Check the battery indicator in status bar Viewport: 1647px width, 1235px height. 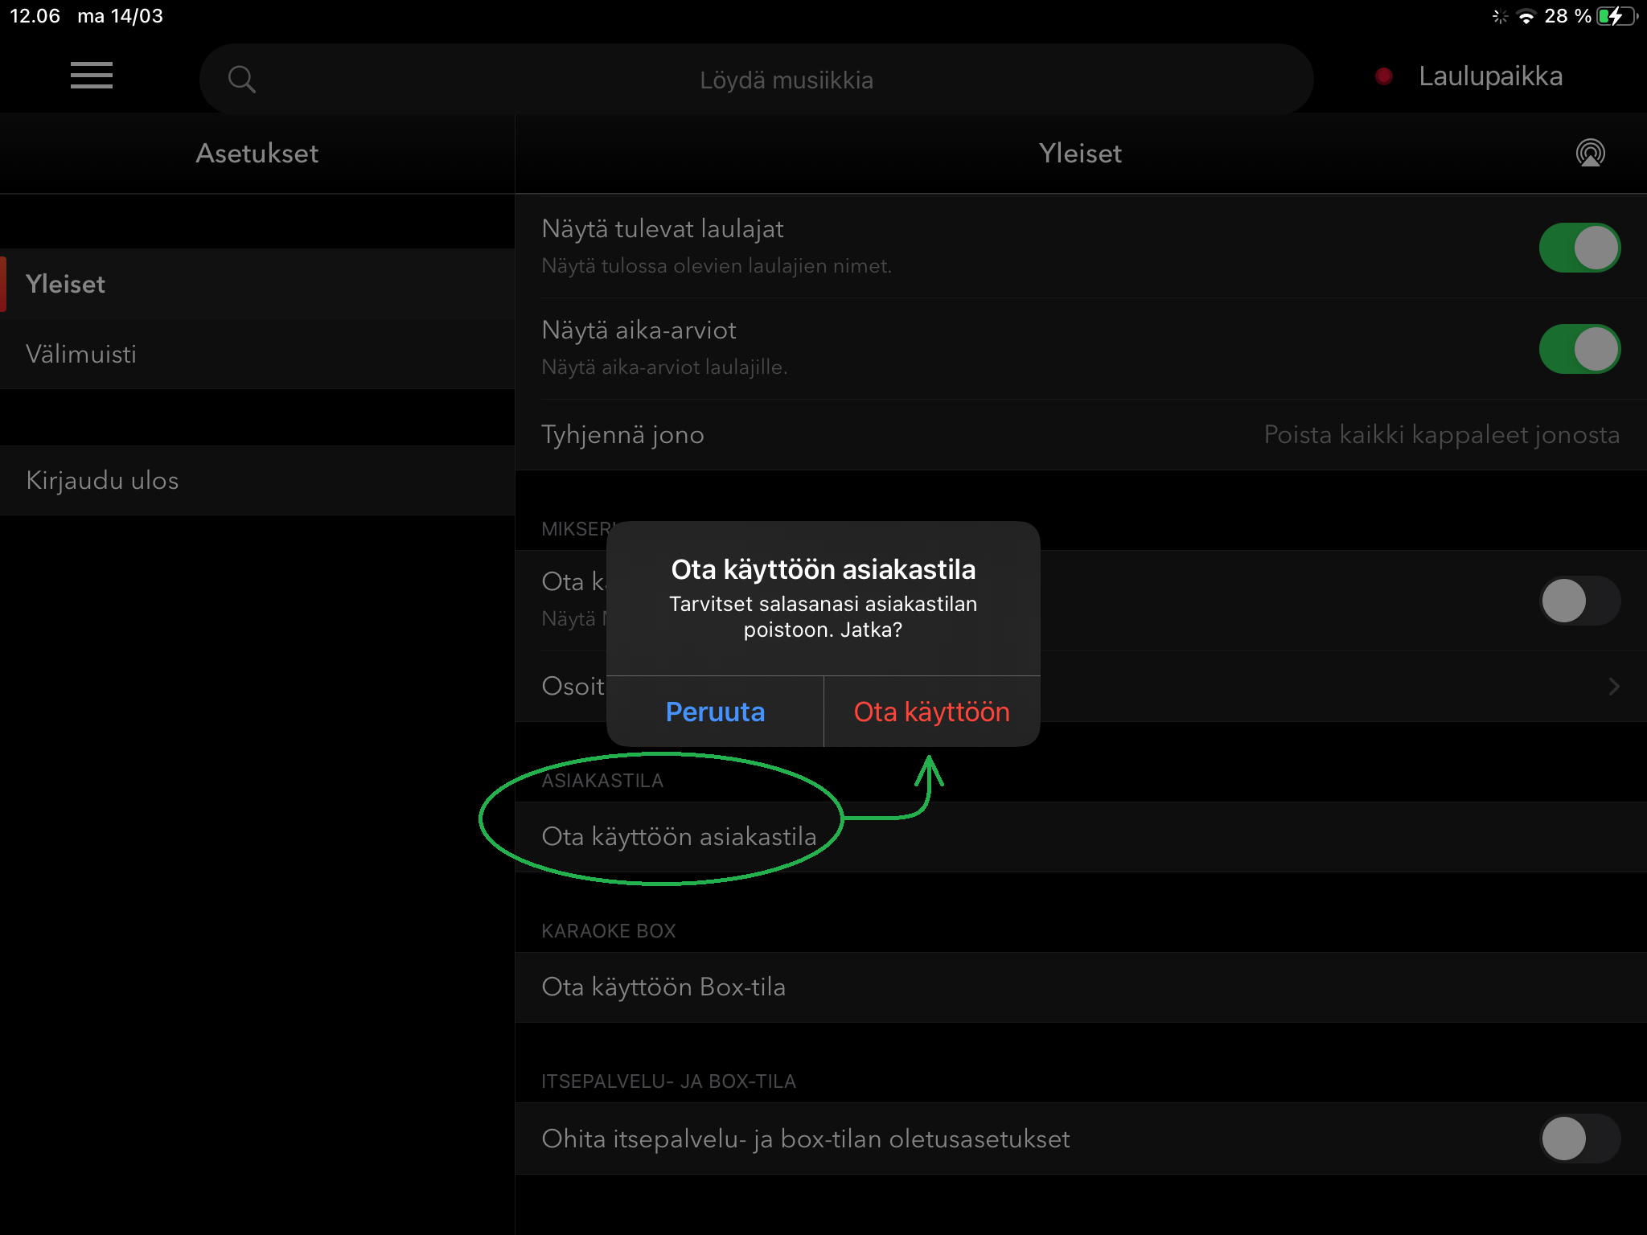[1617, 16]
